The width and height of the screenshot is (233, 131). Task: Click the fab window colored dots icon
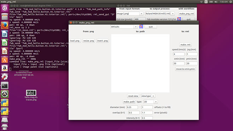(179, 19)
